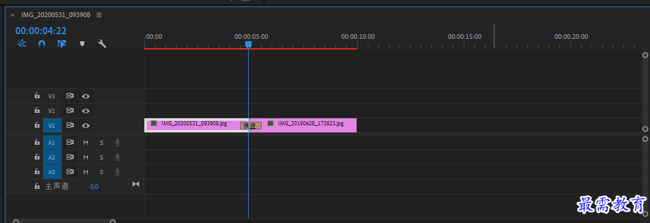The image size is (650, 223).
Task: Click master track output assignment icon
Action: click(136, 184)
